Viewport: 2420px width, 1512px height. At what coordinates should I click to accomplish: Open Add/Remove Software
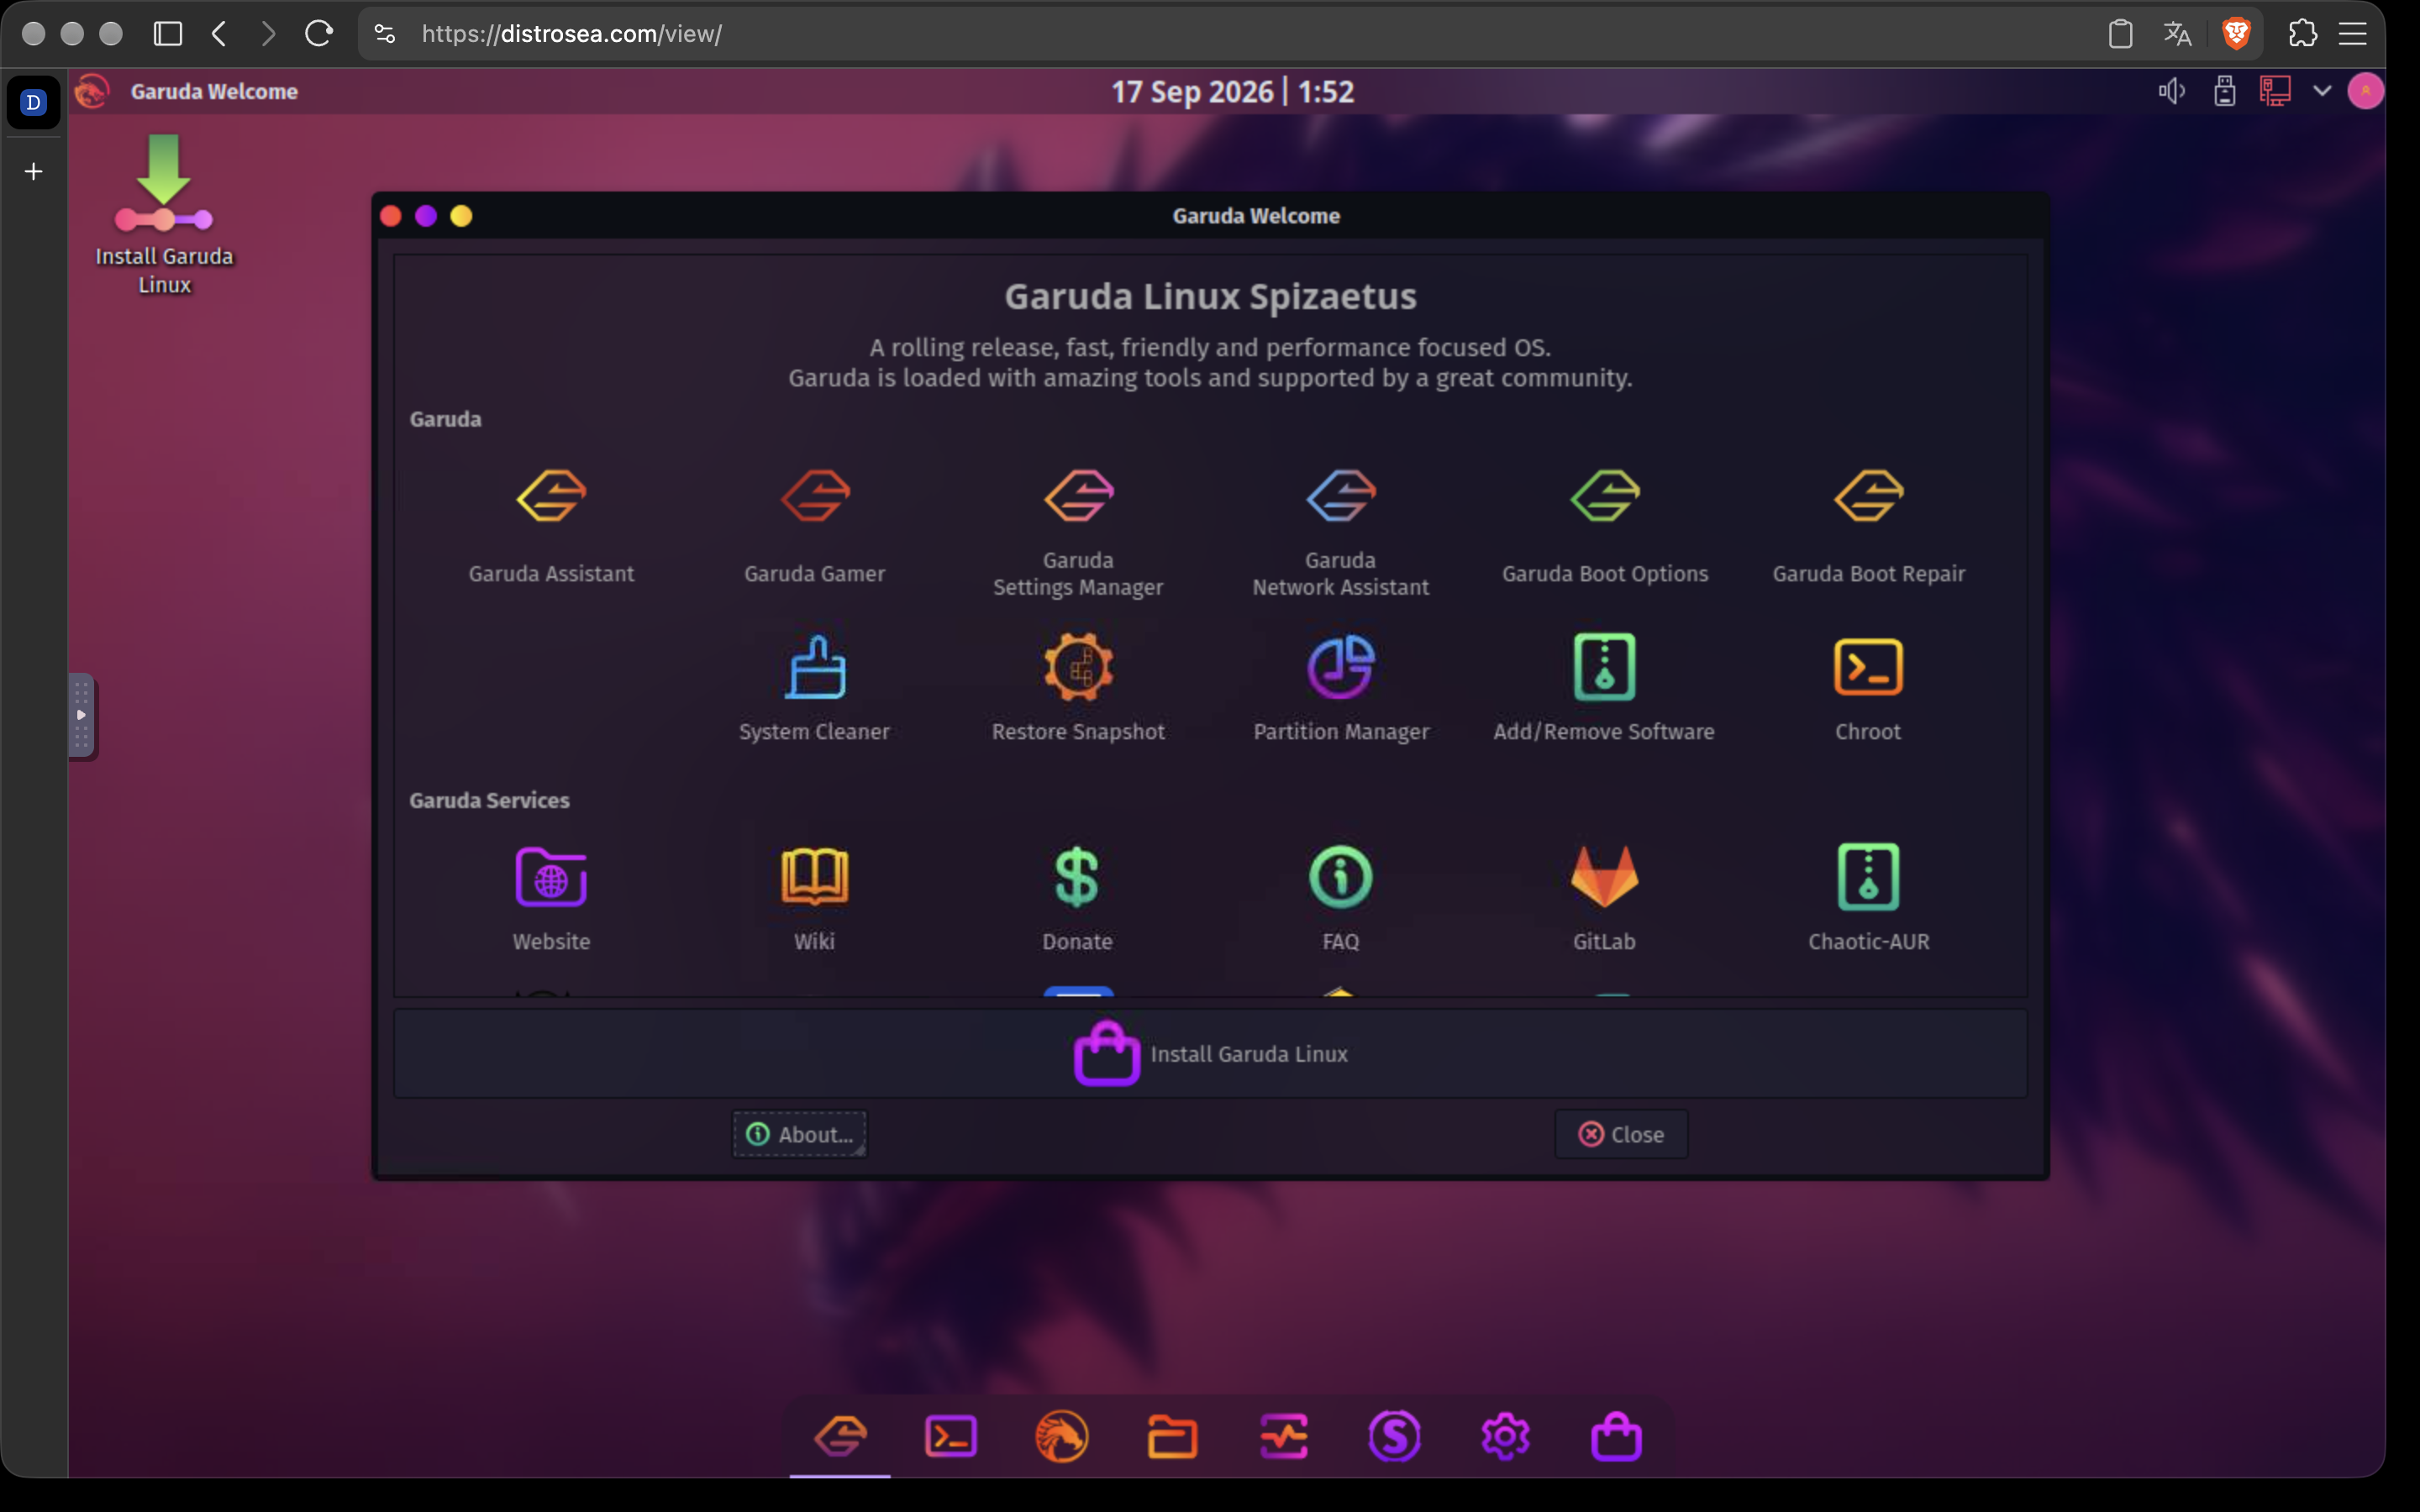(1604, 688)
